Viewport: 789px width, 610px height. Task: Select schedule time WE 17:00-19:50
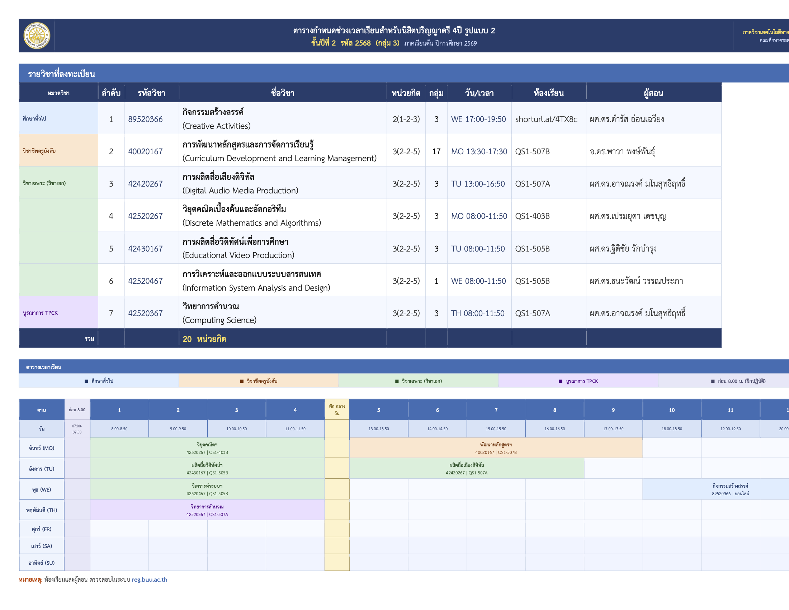coord(478,119)
